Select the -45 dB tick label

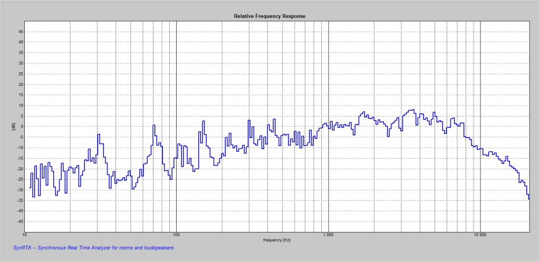coord(20,221)
